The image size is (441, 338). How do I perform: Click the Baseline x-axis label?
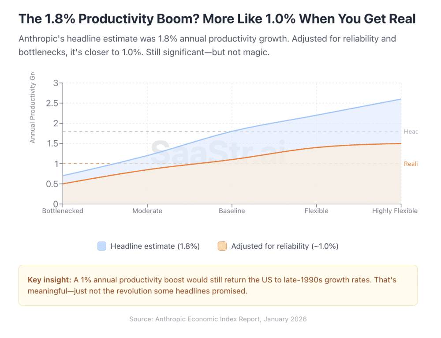pos(232,211)
